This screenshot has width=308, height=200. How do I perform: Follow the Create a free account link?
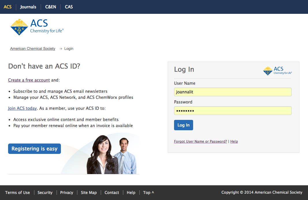point(29,80)
